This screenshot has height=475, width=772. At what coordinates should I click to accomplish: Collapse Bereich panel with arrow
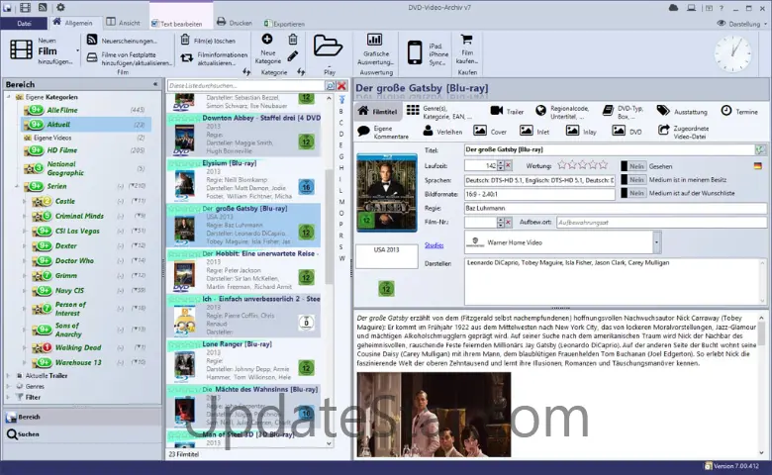(x=155, y=84)
